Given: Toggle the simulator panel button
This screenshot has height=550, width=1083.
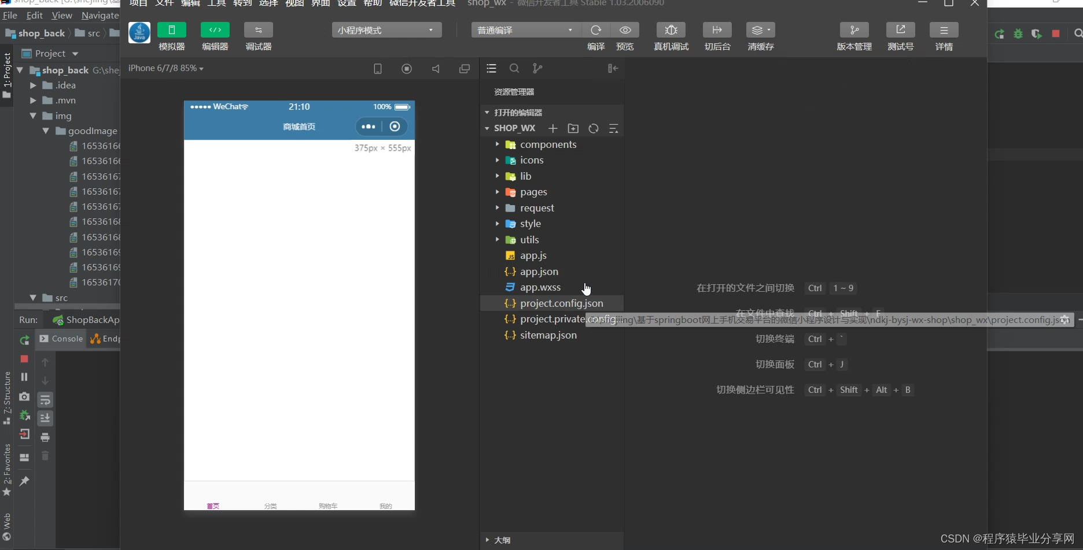Looking at the screenshot, I should [171, 30].
